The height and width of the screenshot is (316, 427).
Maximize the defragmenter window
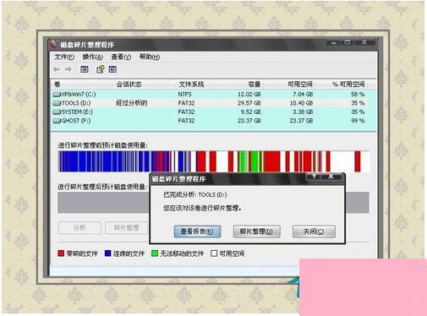coord(348,42)
